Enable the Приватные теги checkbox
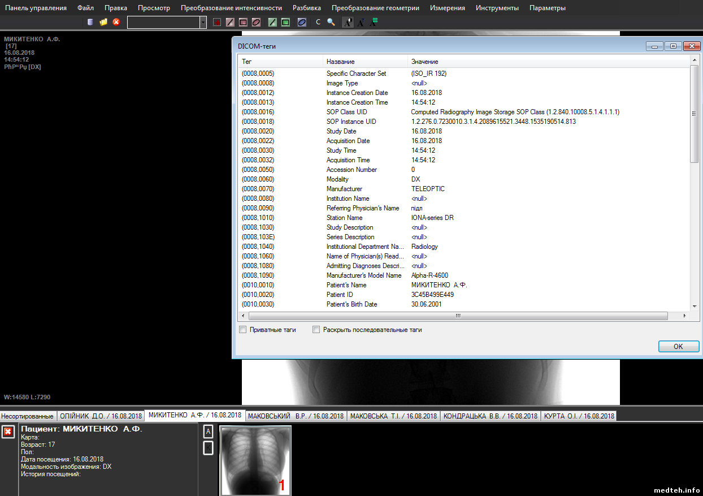The image size is (703, 496). coord(243,330)
